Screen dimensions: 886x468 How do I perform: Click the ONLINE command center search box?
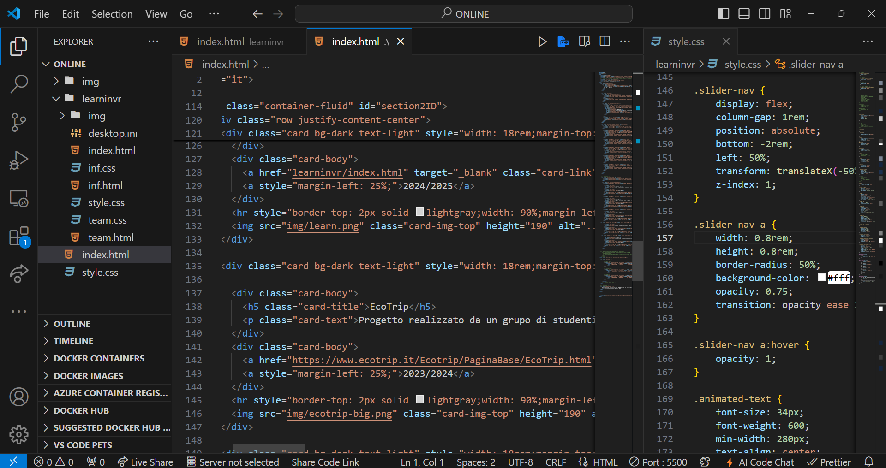pos(464,14)
